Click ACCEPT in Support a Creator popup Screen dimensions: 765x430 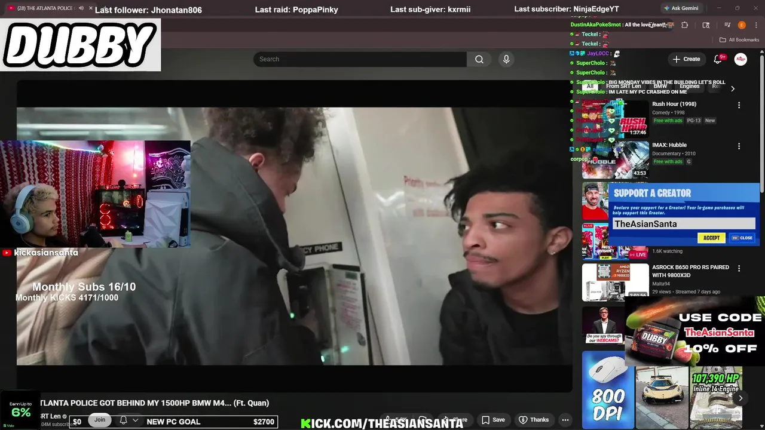[x=711, y=238]
